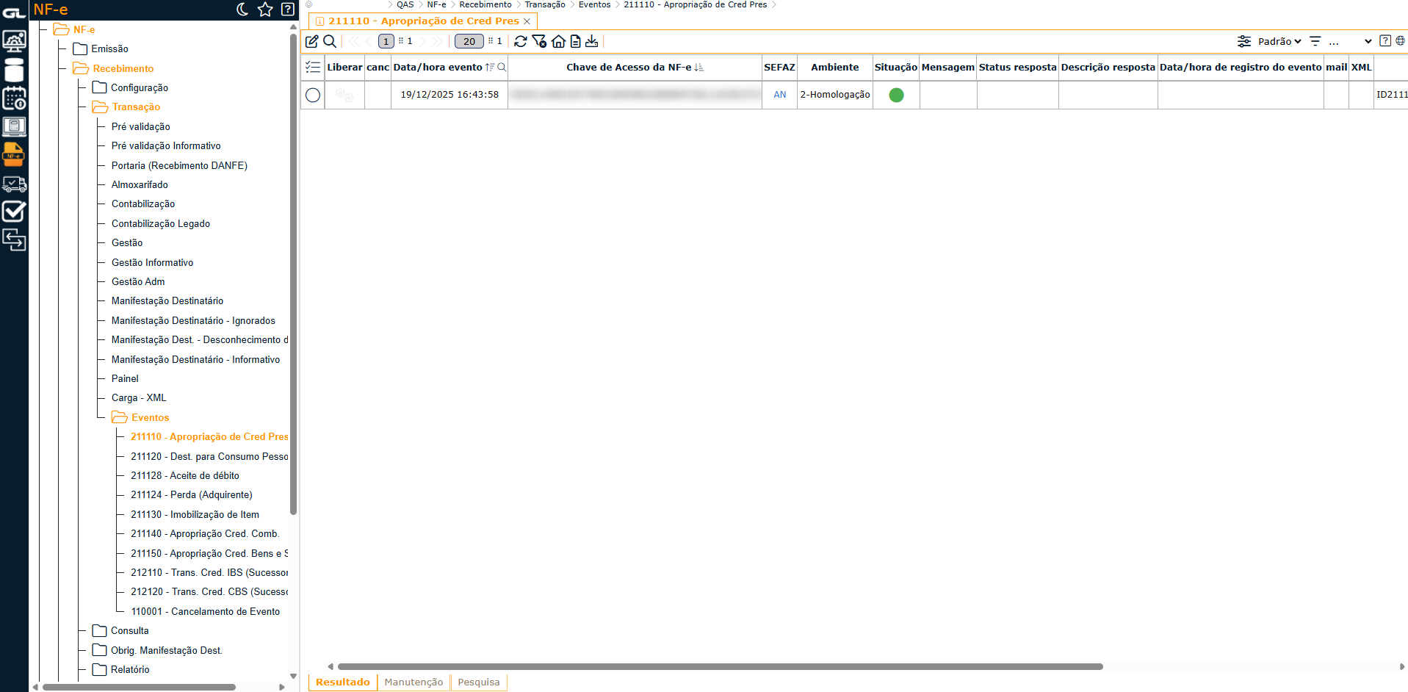Click the home icon in grid toolbar
1408x692 pixels.
(x=558, y=41)
